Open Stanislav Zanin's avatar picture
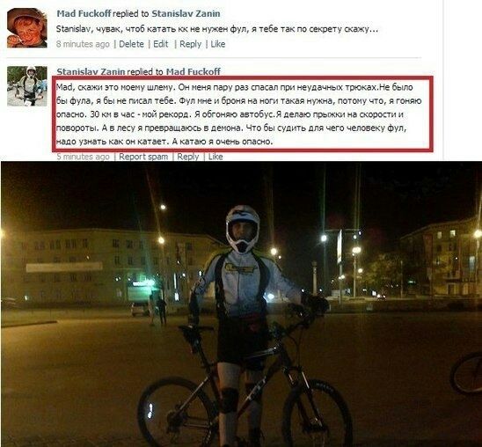 (27, 86)
